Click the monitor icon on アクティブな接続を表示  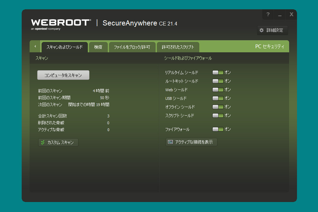click(170, 142)
